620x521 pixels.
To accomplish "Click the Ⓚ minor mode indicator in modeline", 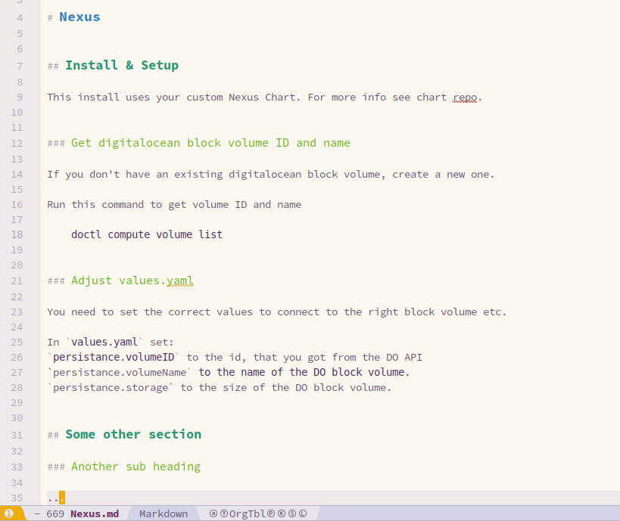I will tap(282, 513).
